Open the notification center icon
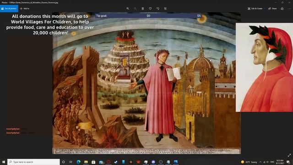Viewport: 293px width, 165px height. (x=288, y=162)
